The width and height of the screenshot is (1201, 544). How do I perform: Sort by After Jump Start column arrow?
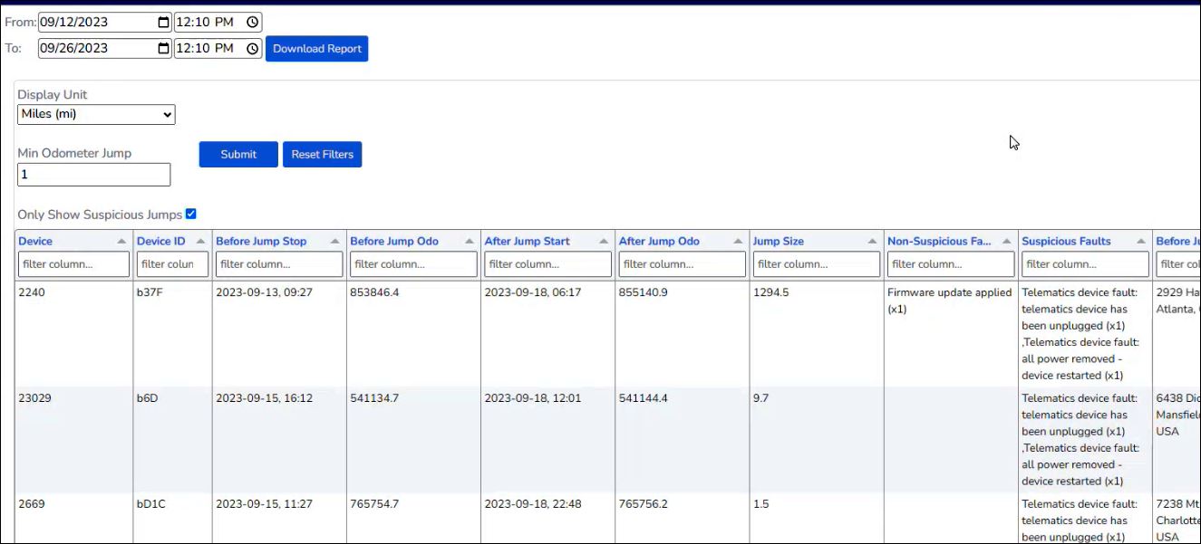[x=604, y=242]
